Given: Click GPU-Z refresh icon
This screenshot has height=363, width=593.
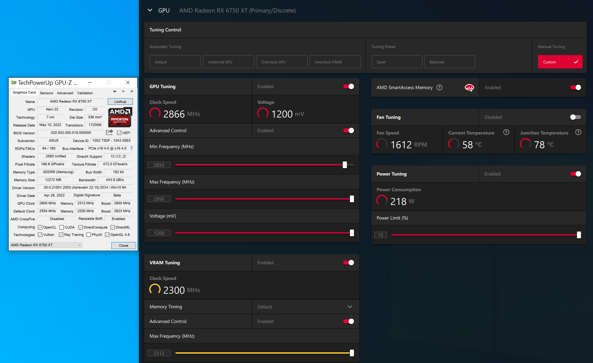Looking at the screenshot, I should coord(123,91).
